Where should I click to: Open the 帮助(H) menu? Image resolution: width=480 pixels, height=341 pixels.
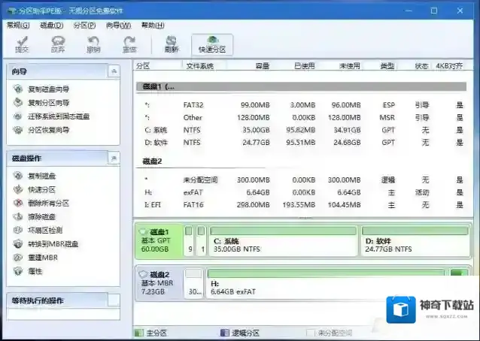pyautogui.click(x=149, y=25)
